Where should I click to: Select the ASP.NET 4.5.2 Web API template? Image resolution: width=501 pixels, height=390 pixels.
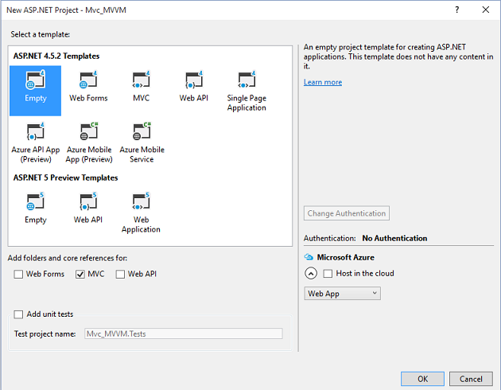(194, 86)
